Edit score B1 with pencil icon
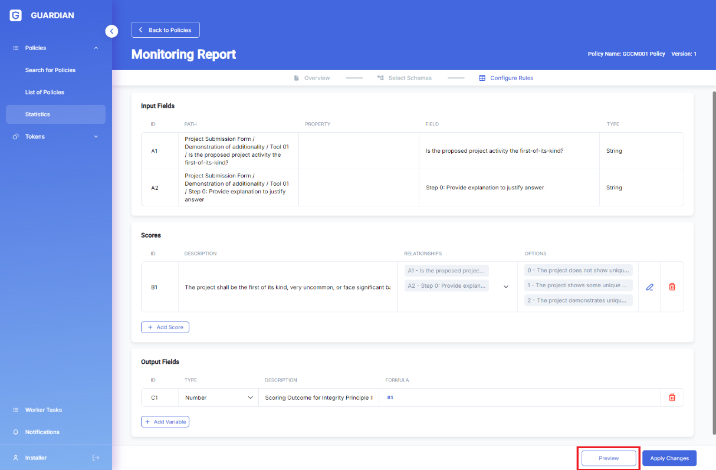The width and height of the screenshot is (716, 470). click(649, 287)
